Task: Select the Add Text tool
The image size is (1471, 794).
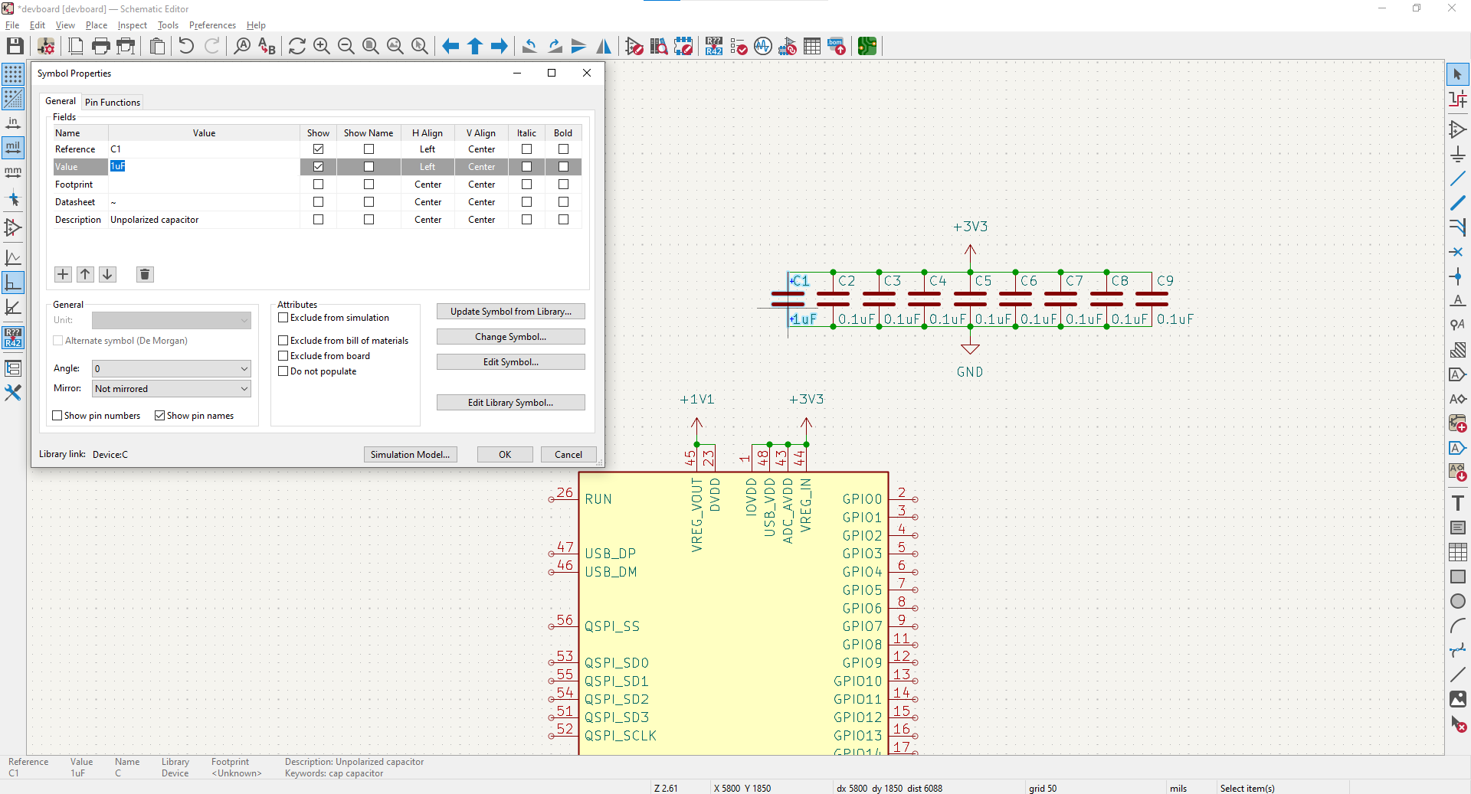Action: tap(1457, 503)
